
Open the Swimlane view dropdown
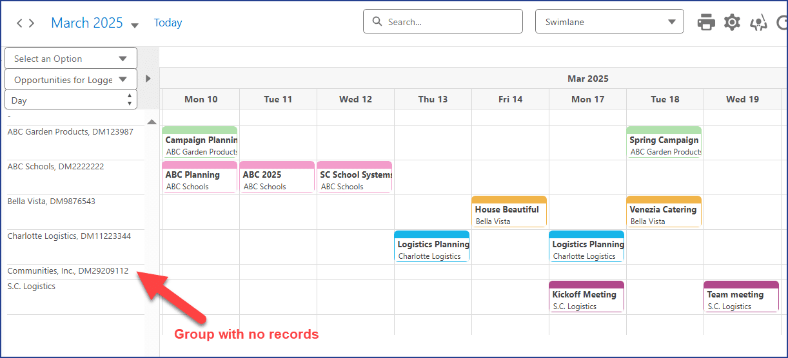point(609,22)
